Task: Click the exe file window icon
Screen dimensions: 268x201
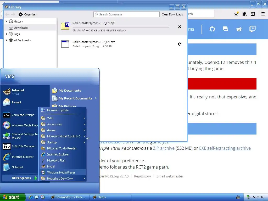Action: click(65, 44)
